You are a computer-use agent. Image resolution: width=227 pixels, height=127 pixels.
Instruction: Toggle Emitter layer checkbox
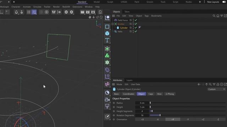point(131,24)
